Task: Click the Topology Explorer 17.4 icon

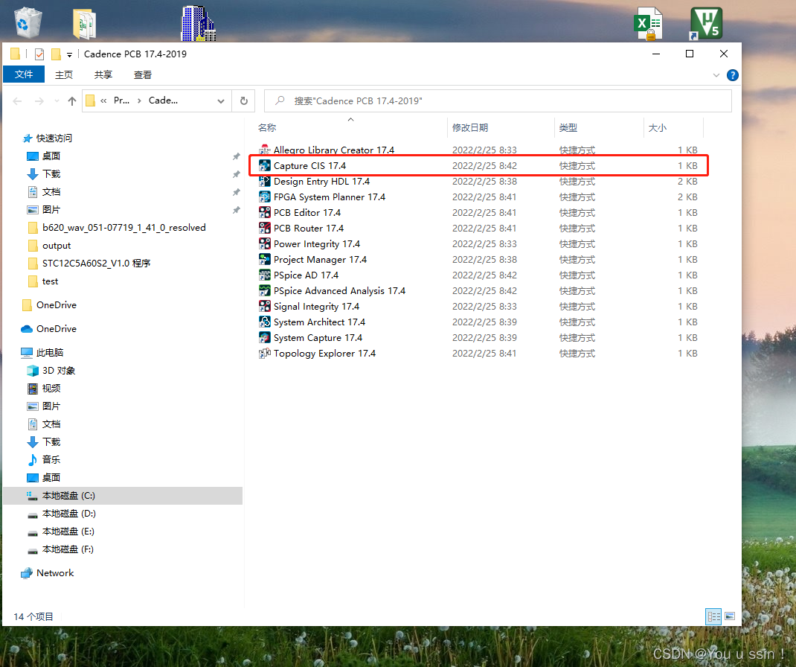Action: click(265, 354)
